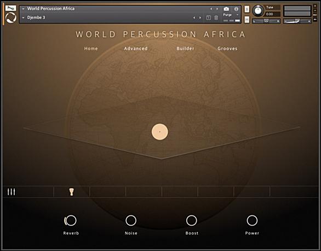This screenshot has width=321, height=251.
Task: Click the World Percussion Africa title text
Action: tap(160, 34)
